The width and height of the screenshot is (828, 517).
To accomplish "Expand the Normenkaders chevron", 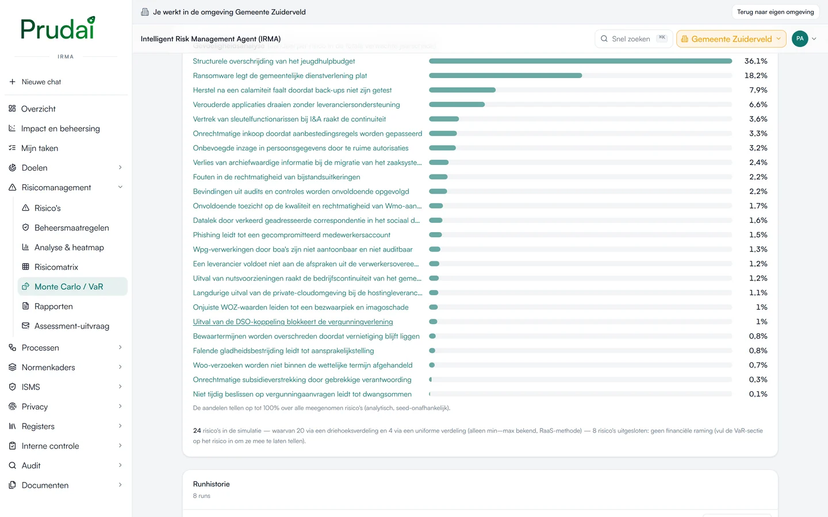I will click(x=120, y=367).
